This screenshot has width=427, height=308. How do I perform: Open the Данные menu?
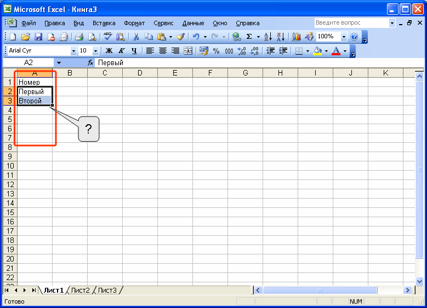point(193,23)
